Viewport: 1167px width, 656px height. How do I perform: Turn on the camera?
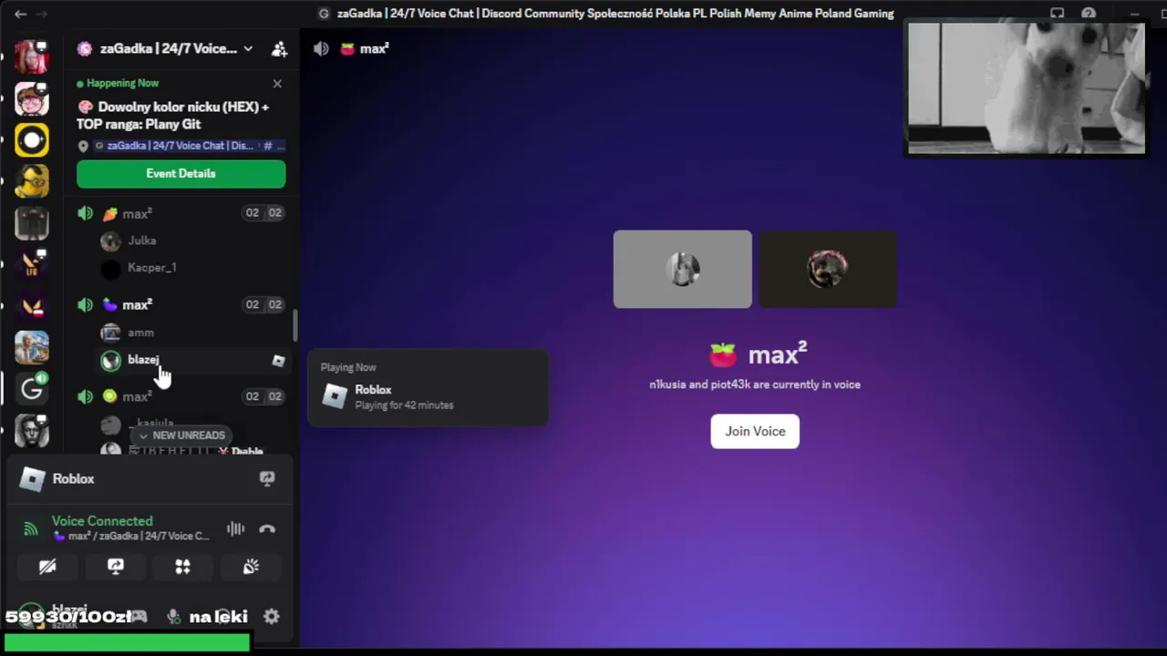point(47,567)
